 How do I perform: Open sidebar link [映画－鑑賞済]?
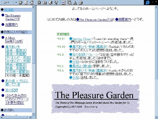[x=16, y=65]
